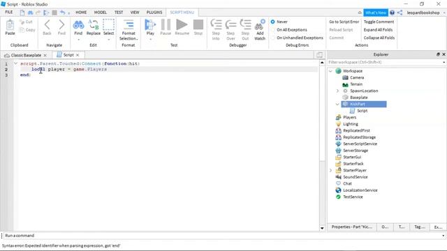Click the Stop test button
Screen dimensions: 447x251
(x=198, y=25)
